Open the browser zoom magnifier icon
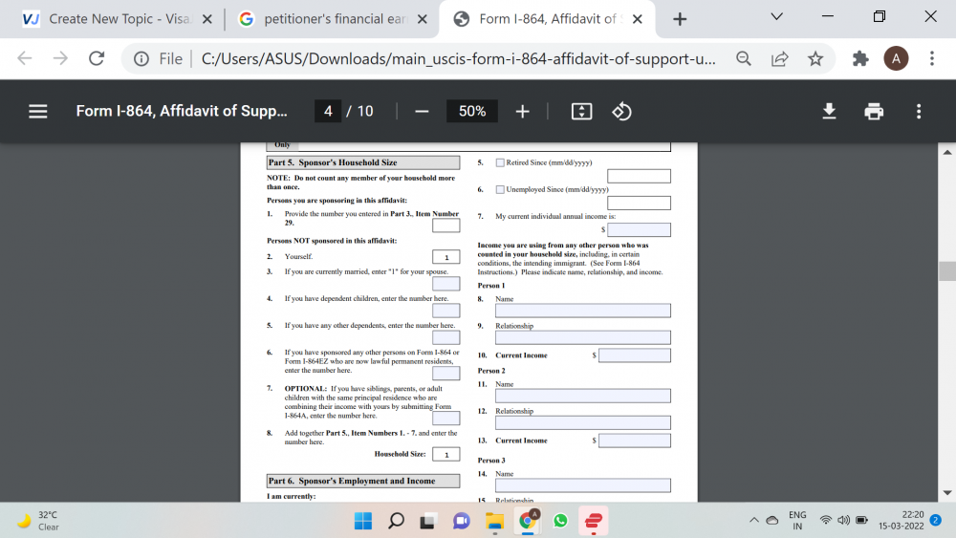Viewport: 956px width, 538px height. point(743,58)
